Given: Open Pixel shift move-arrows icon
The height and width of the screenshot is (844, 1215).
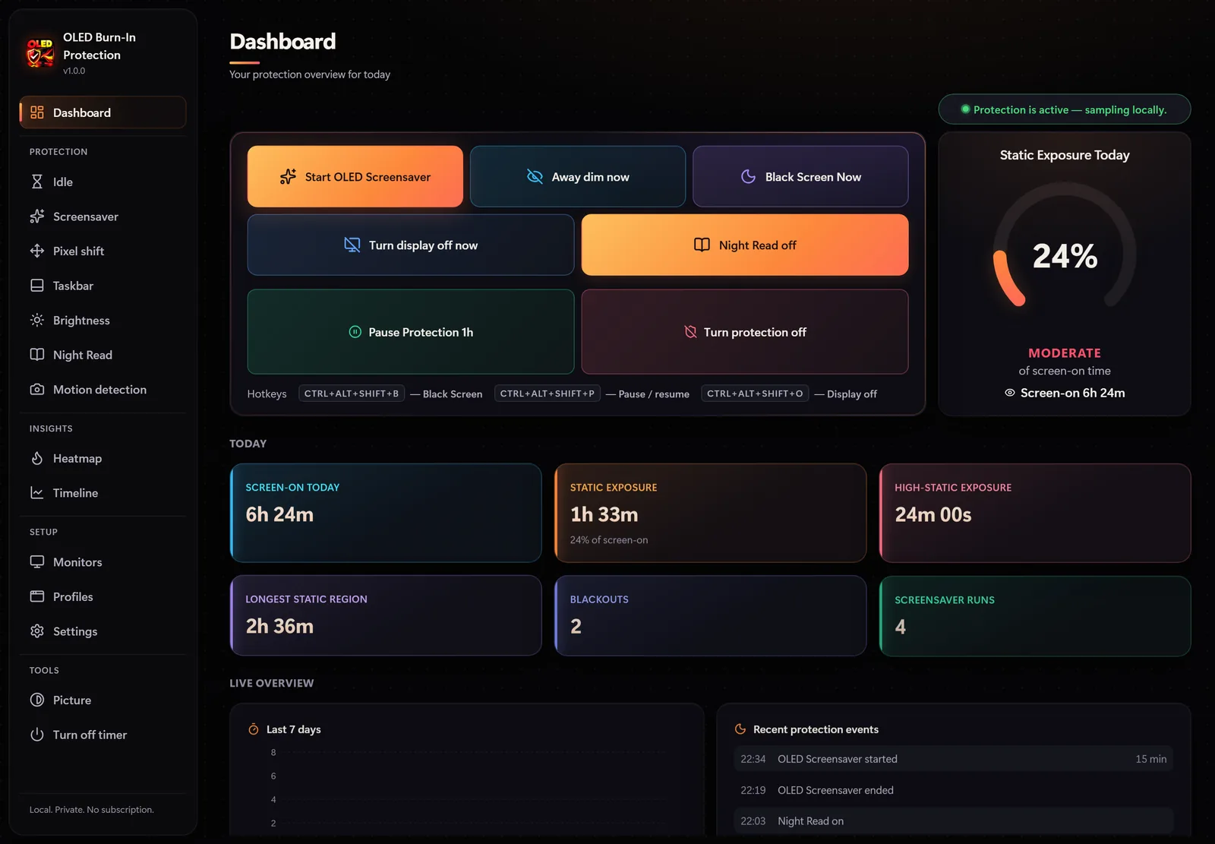Looking at the screenshot, I should (x=36, y=251).
